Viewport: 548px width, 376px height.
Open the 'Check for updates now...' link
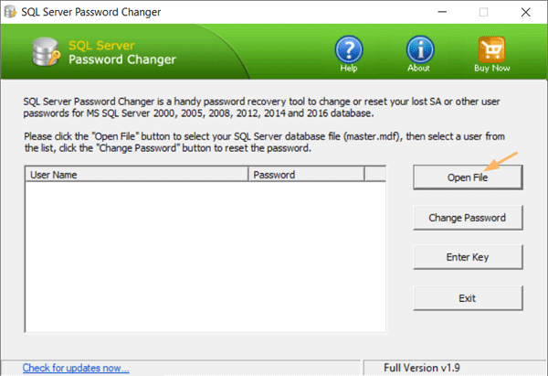76,368
